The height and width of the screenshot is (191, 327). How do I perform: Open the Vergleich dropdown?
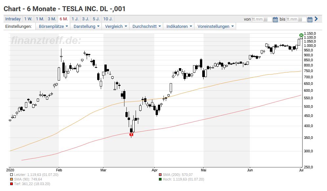tap(116, 27)
